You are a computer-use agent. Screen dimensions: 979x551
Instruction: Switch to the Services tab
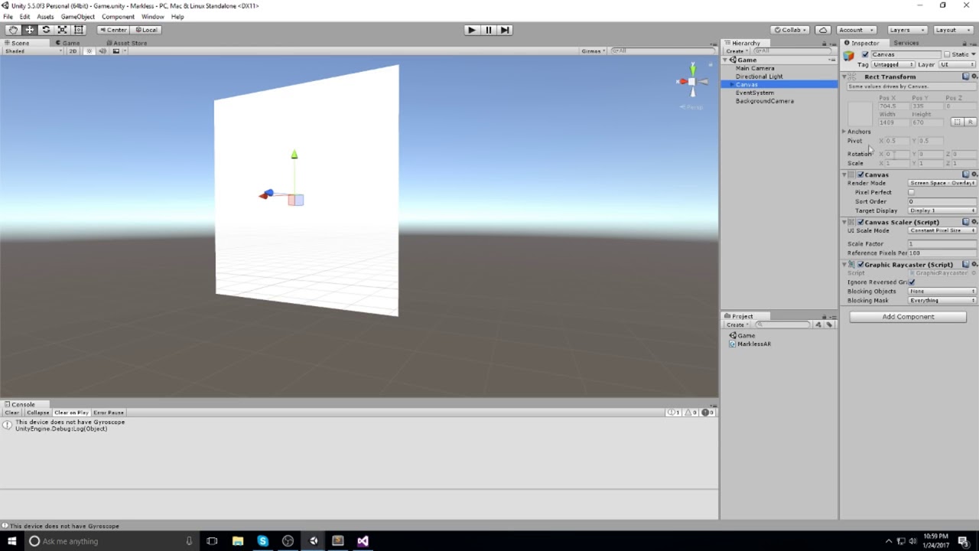[x=906, y=43]
